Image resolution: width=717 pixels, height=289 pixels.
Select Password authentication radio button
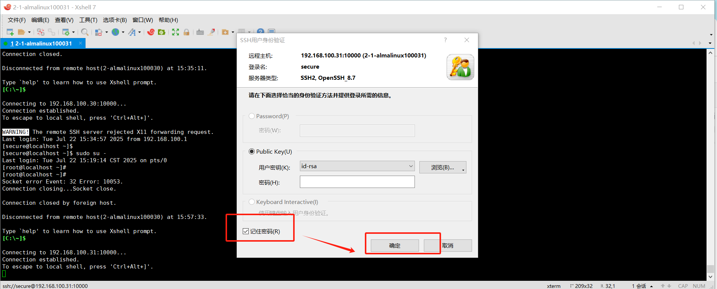click(x=252, y=116)
